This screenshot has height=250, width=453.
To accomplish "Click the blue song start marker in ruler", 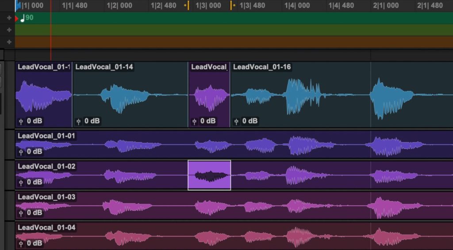I will (18, 5).
